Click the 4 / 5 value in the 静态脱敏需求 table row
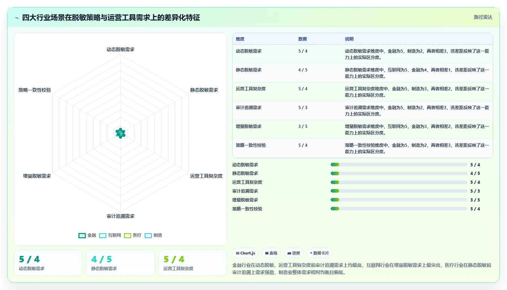This screenshot has height=290, width=507. (x=303, y=70)
